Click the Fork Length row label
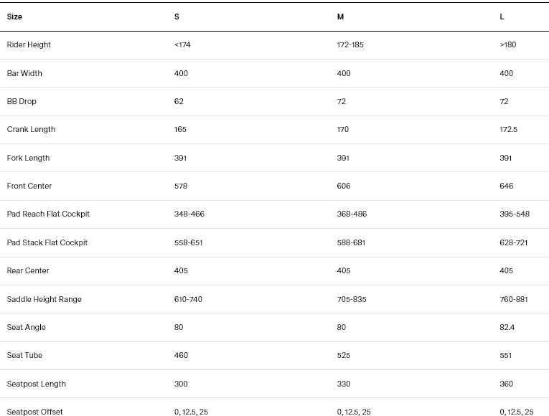Screen dimensions: 549x416 (x=28, y=158)
